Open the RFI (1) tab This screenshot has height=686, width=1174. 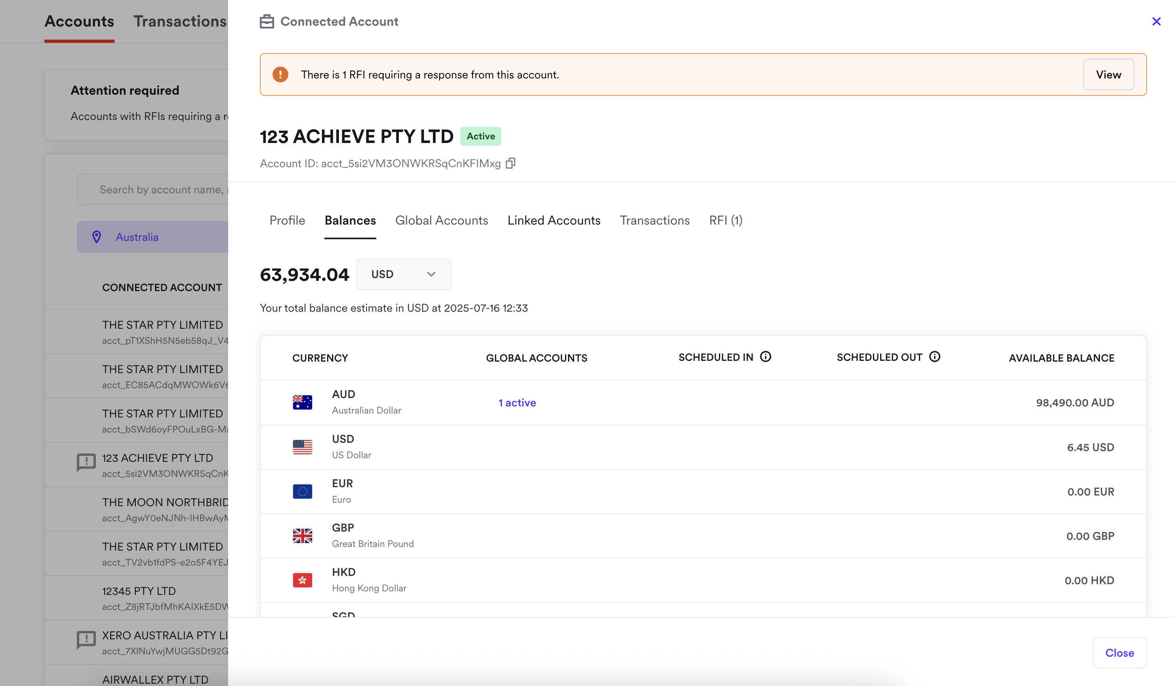coord(725,220)
